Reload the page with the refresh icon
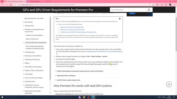Image resolution: width=177 pixels, height=99 pixels. click(11, 5)
